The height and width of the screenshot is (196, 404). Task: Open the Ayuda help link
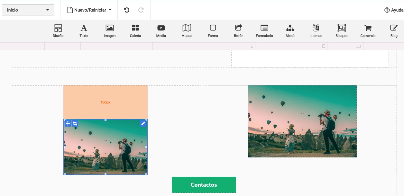coord(394,10)
